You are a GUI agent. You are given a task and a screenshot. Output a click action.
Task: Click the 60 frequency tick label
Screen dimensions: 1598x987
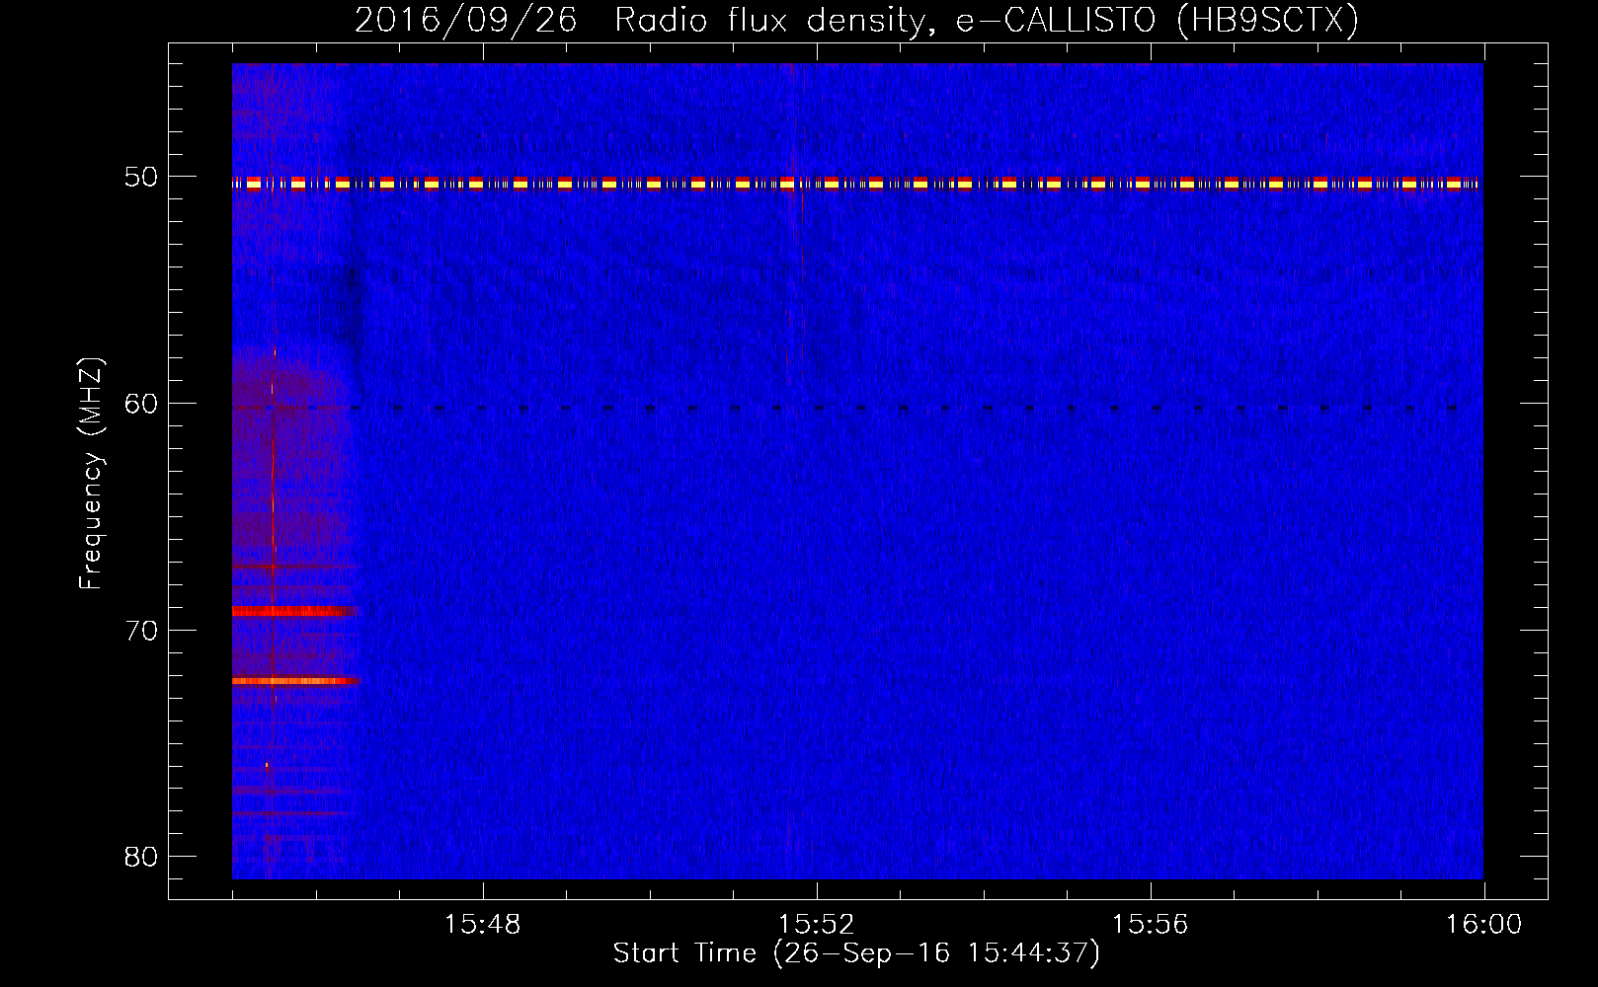tap(141, 404)
